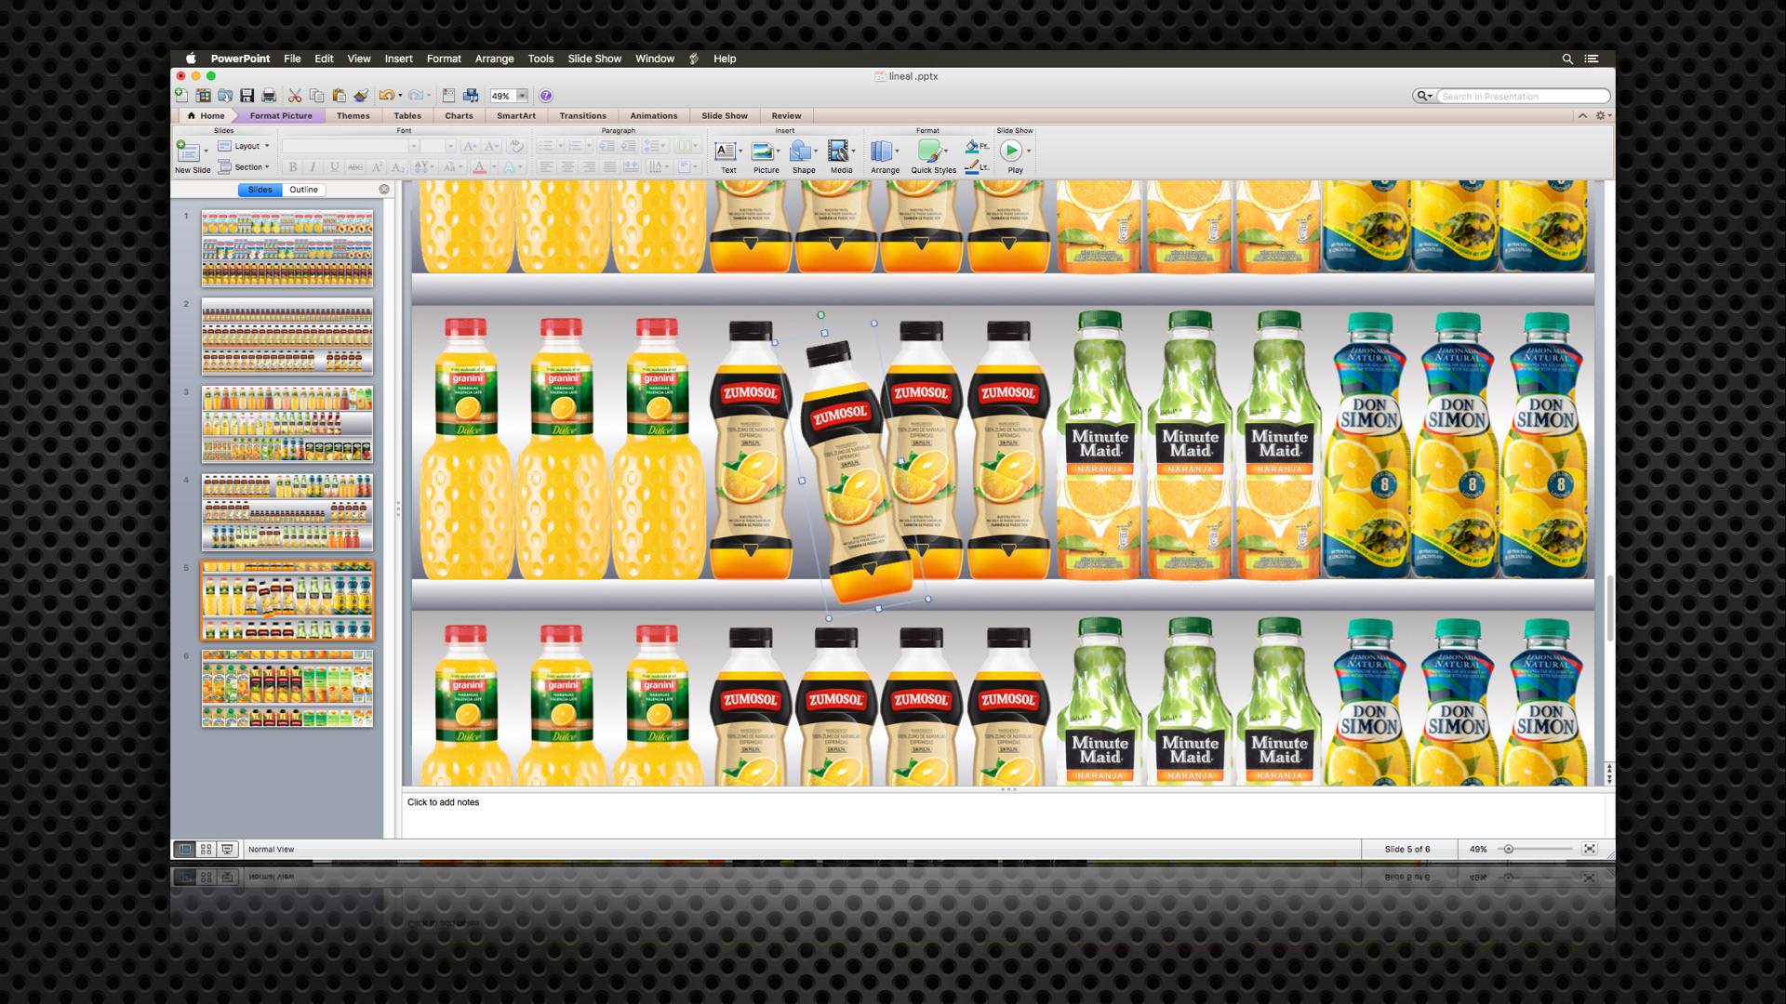Viewport: 1786px width, 1004px height.
Task: Click the shape Line color pen icon
Action: [971, 167]
